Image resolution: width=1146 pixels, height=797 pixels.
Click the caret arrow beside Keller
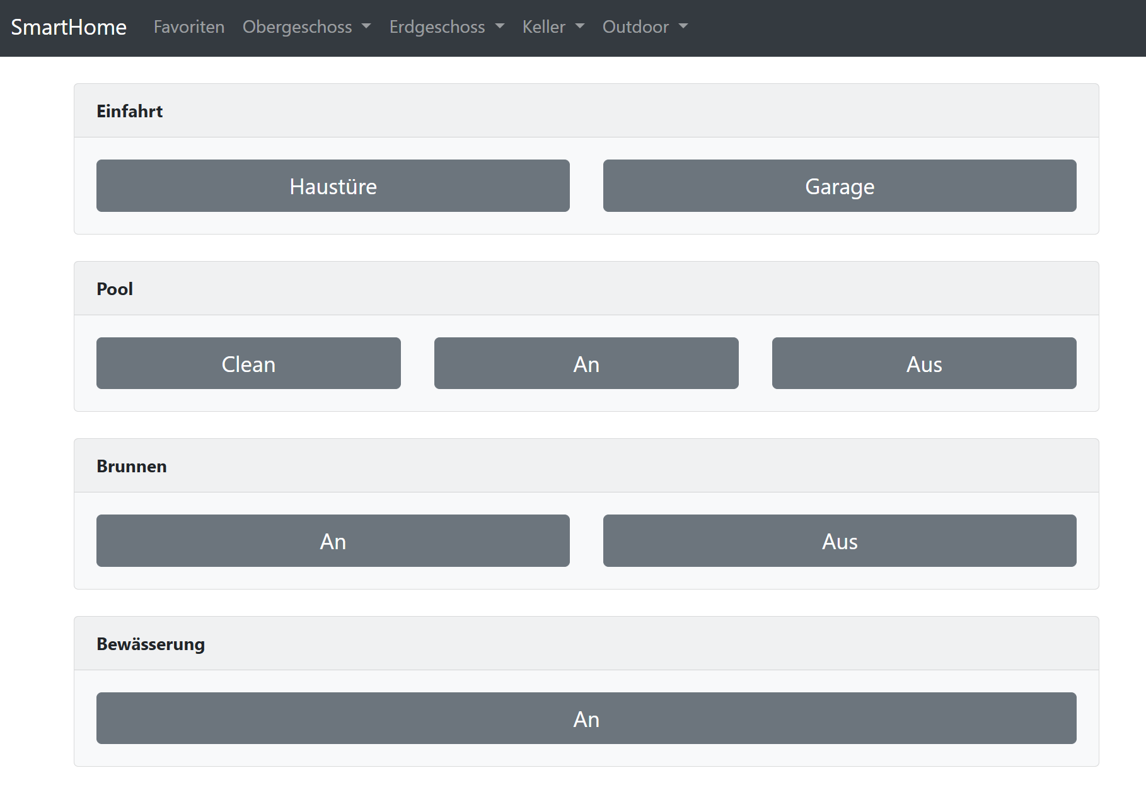tap(580, 26)
